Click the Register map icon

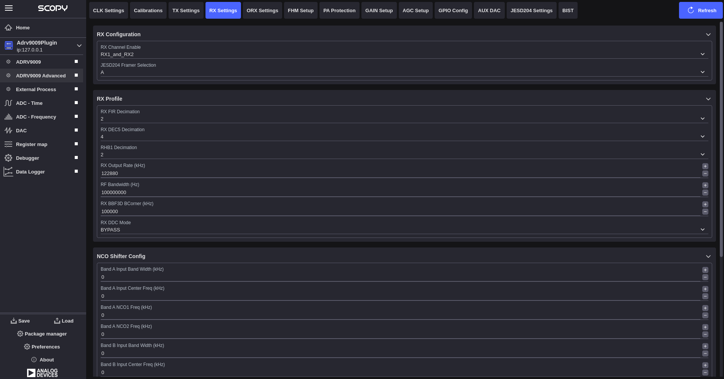pyautogui.click(x=8, y=144)
